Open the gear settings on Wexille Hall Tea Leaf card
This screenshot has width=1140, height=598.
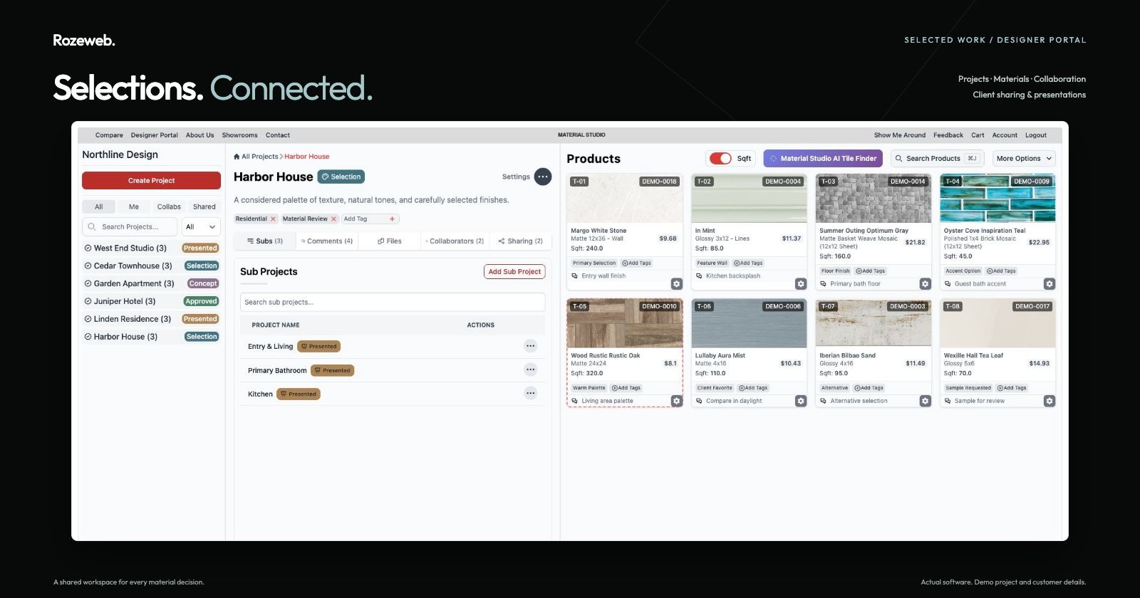coord(1050,401)
